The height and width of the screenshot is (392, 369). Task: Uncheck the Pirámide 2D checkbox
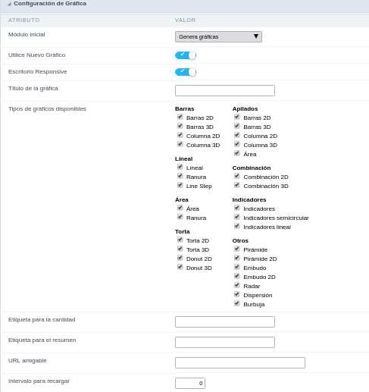(x=236, y=258)
